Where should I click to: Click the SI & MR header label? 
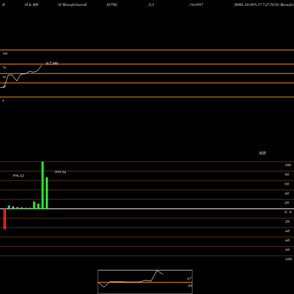[x=31, y=5]
